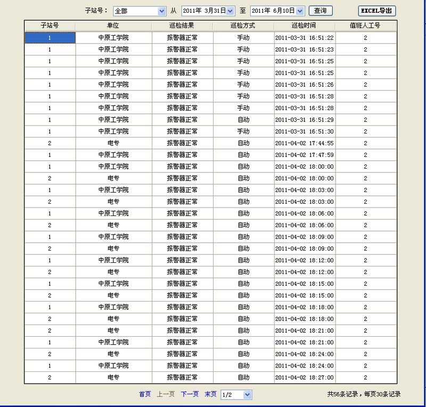The height and width of the screenshot is (407, 426).
Task: Click the 单位 column header
Action: [x=113, y=26]
